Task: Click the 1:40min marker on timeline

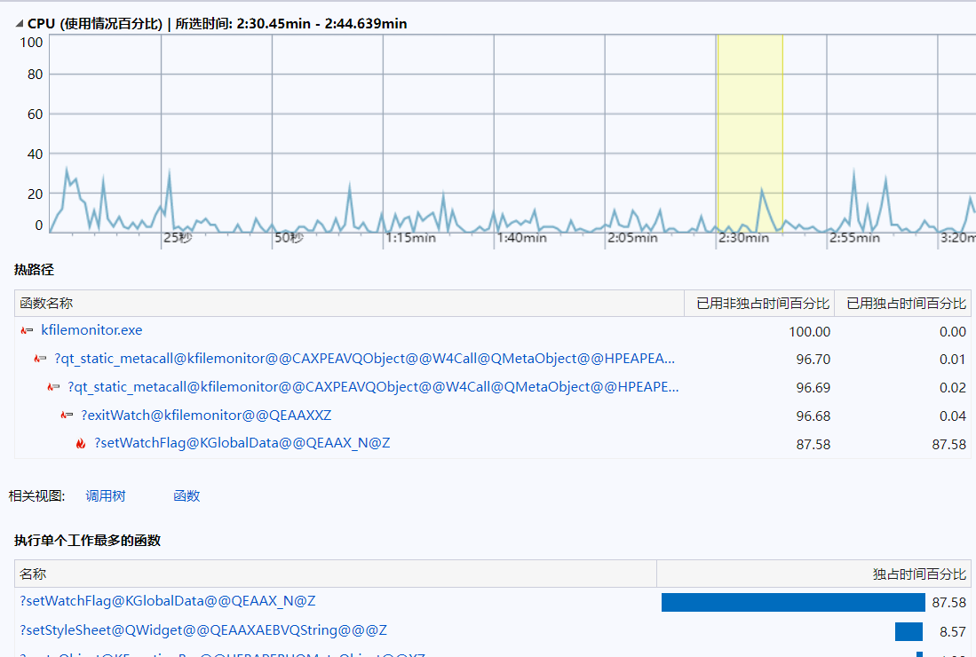Action: (x=521, y=238)
